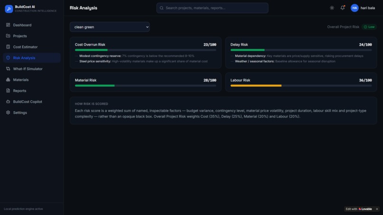The height and width of the screenshot is (215, 383).
Task: Click the 36/100 score value
Action: coord(365,80)
